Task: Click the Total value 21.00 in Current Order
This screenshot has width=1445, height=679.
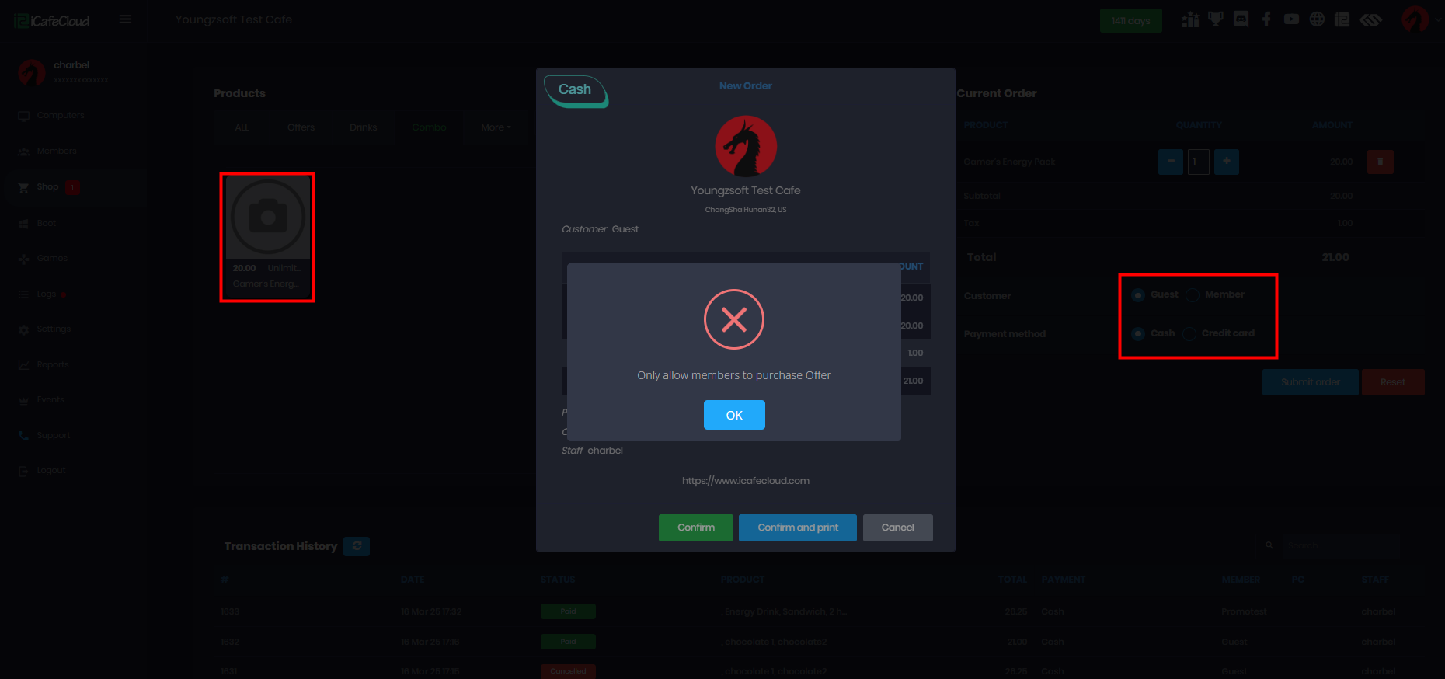Action: point(1335,257)
